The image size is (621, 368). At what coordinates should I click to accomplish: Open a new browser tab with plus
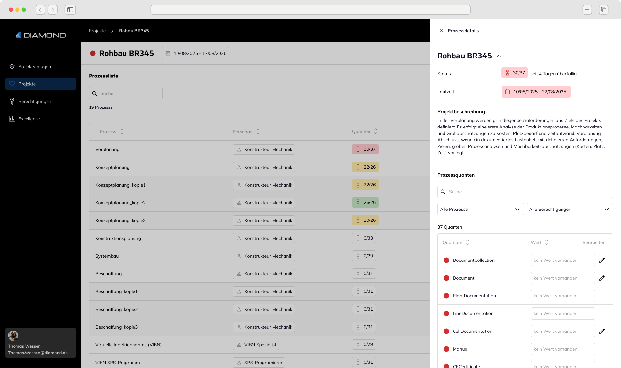(x=587, y=10)
